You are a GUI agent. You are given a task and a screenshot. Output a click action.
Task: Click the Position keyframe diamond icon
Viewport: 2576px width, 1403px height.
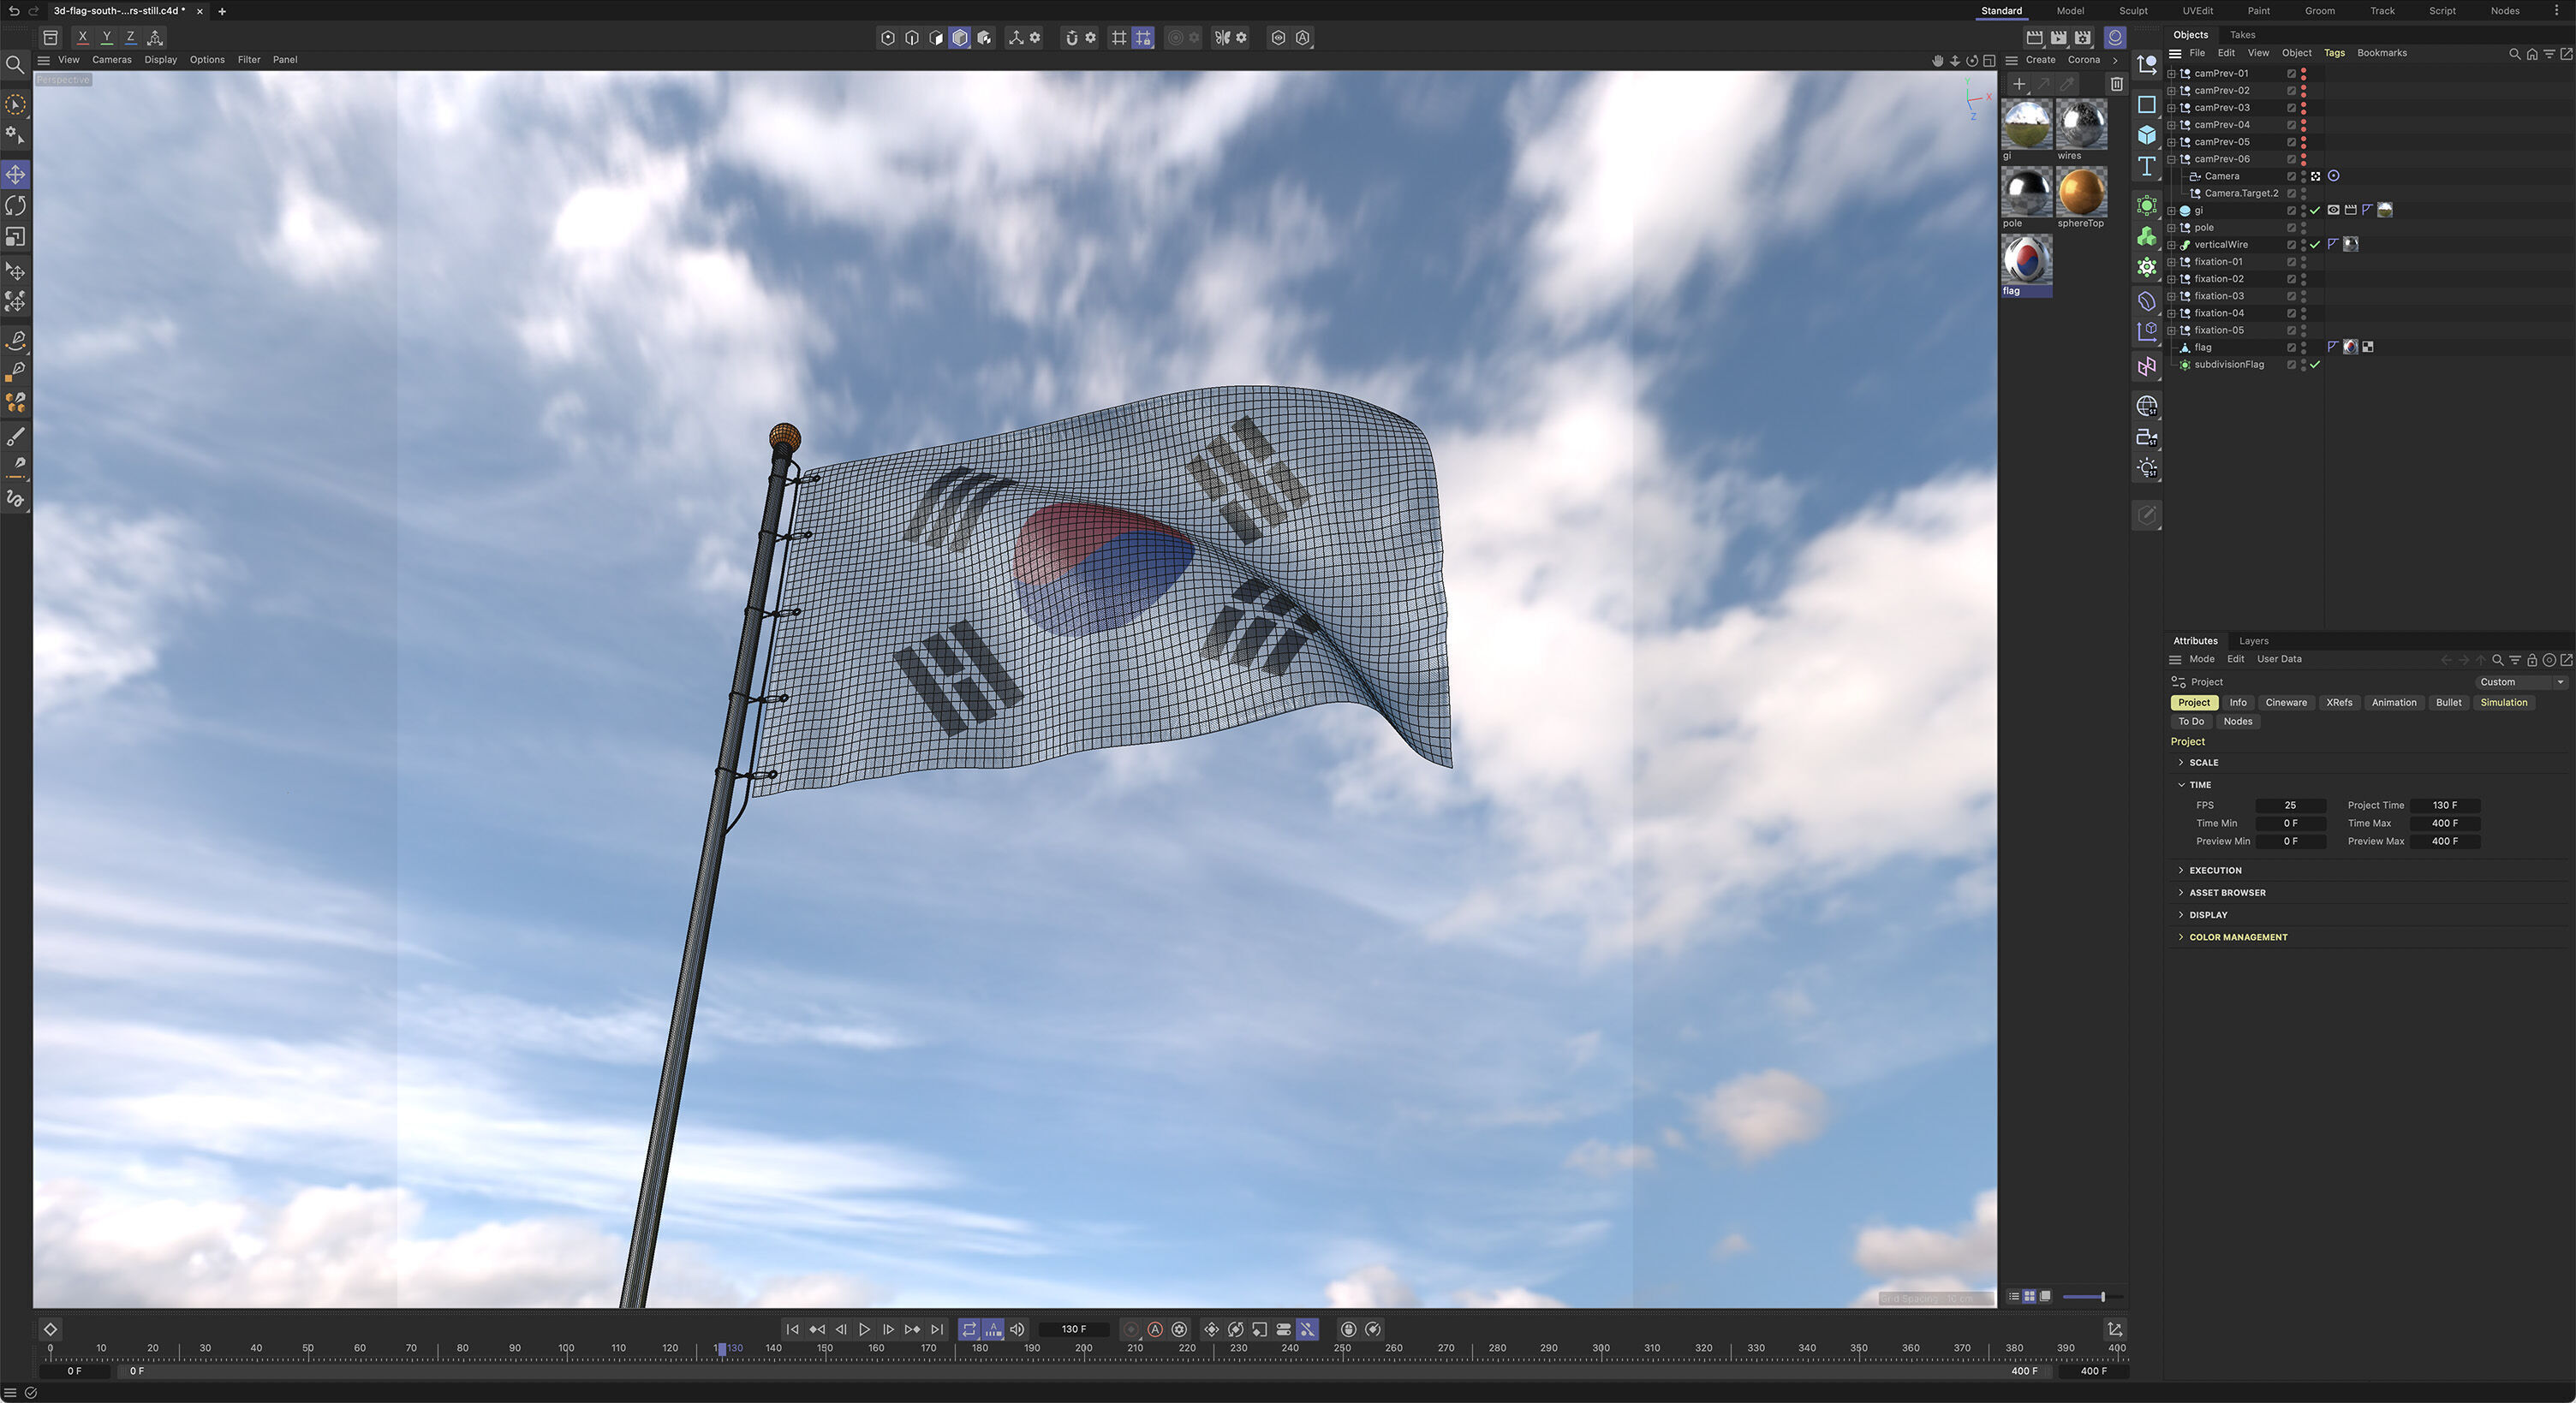tap(1212, 1329)
